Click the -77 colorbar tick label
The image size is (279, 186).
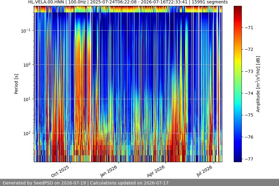tap(249, 159)
